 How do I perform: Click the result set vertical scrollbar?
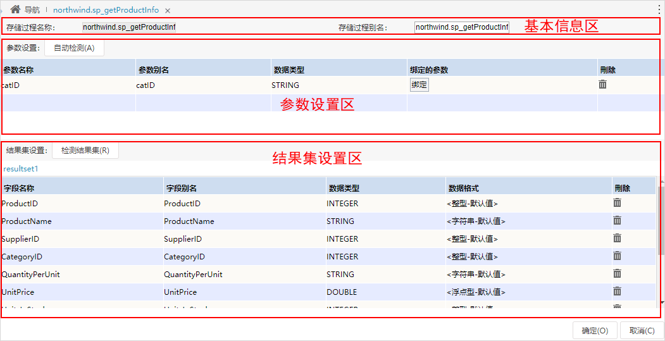point(661,221)
